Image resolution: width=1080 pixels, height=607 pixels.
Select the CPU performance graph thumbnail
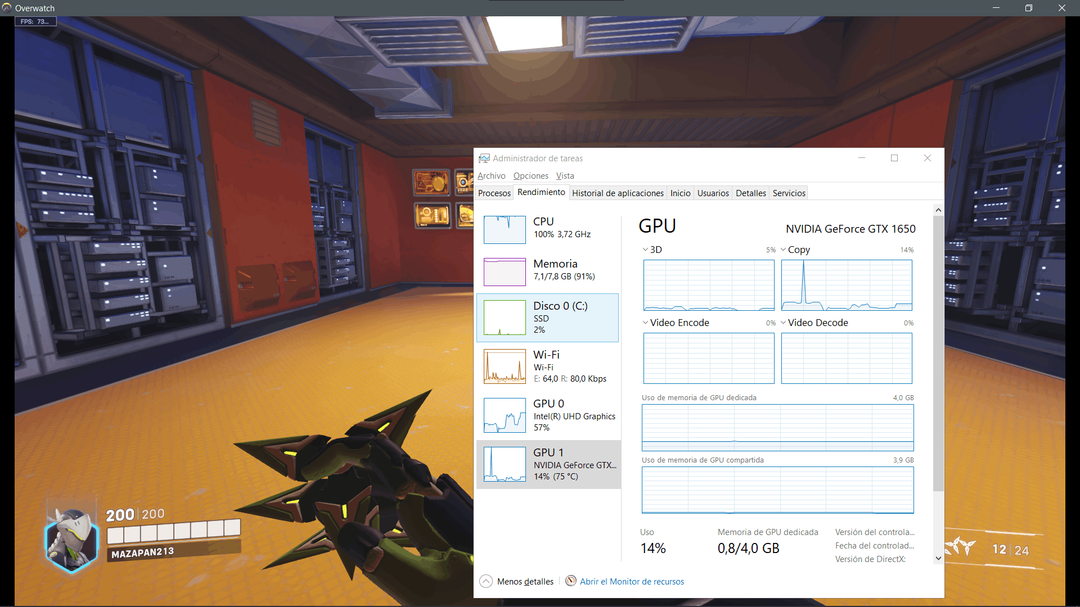pyautogui.click(x=505, y=229)
